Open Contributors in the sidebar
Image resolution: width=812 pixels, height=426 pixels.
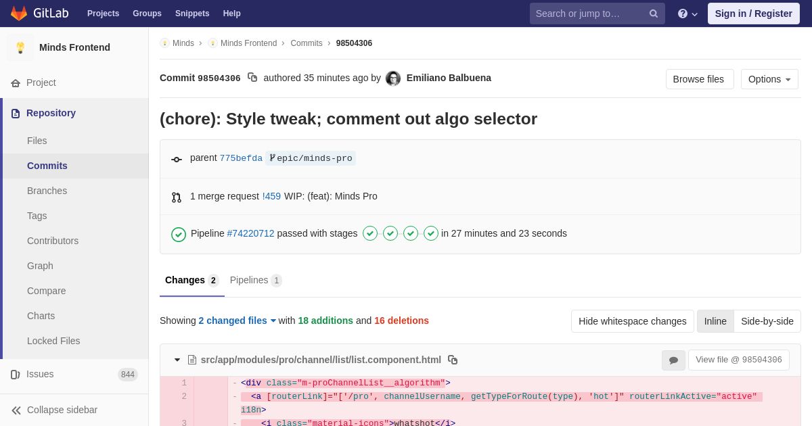[74, 241]
